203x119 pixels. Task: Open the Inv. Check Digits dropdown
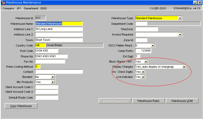pos(143,72)
